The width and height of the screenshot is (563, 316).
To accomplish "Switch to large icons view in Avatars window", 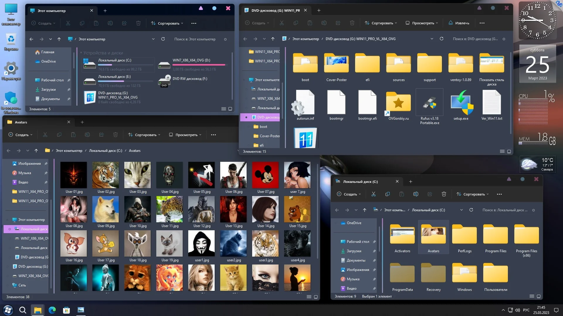I will (x=316, y=297).
